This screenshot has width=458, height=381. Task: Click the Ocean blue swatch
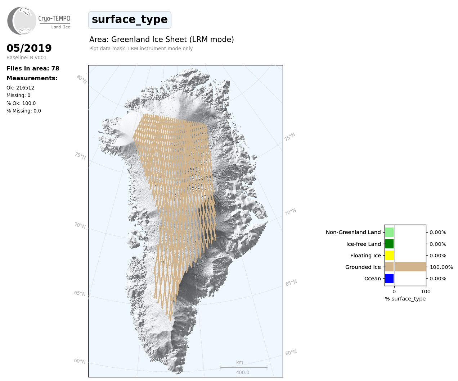[x=389, y=279]
